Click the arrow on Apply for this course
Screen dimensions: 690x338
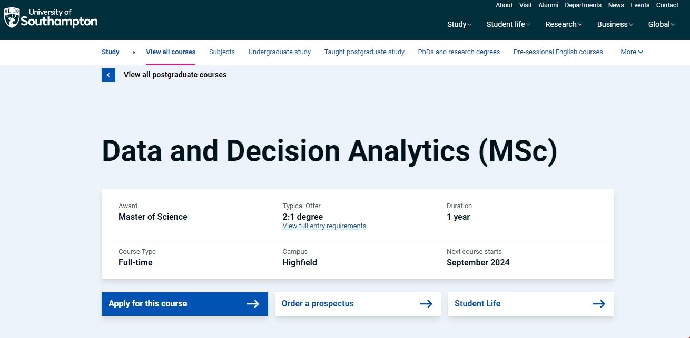pos(253,304)
